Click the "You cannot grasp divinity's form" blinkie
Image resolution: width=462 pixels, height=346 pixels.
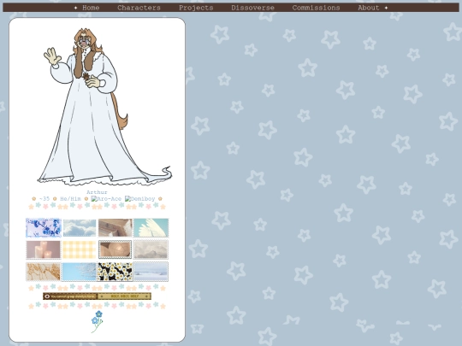pos(70,296)
